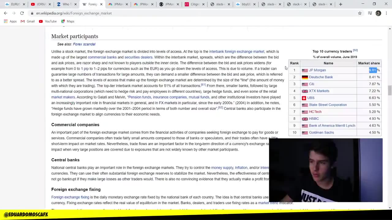This screenshot has width=392, height=220.
Task: Open the HCTech red link
Action: tap(315, 112)
